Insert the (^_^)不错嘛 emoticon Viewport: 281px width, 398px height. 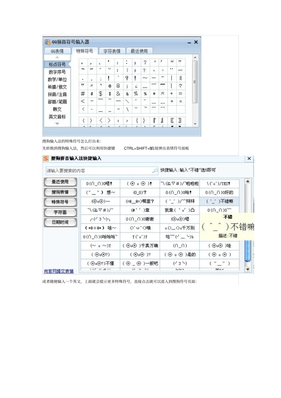pyautogui.click(x=219, y=201)
